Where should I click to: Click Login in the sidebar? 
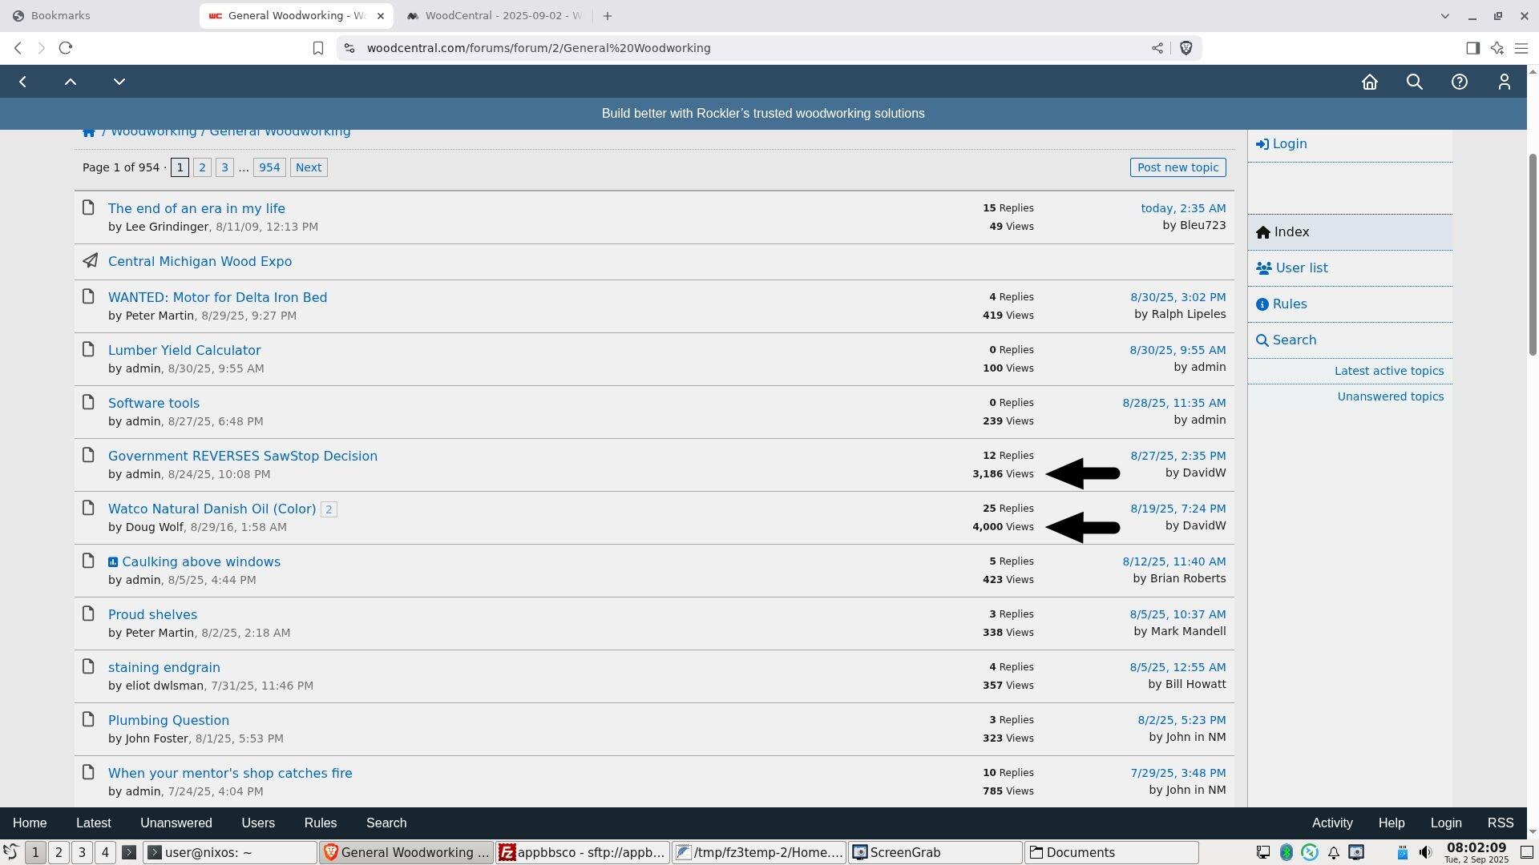click(x=1281, y=144)
